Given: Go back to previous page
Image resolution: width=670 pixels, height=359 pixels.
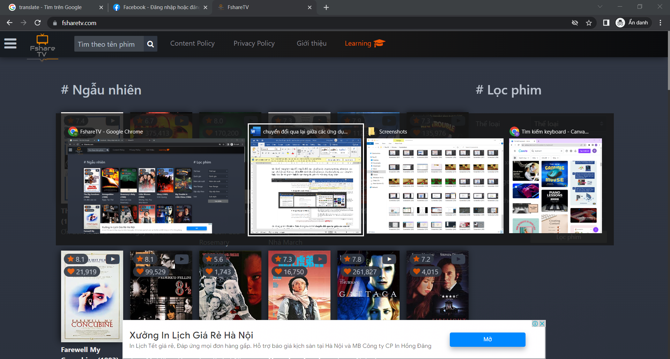Looking at the screenshot, I should [x=9, y=23].
